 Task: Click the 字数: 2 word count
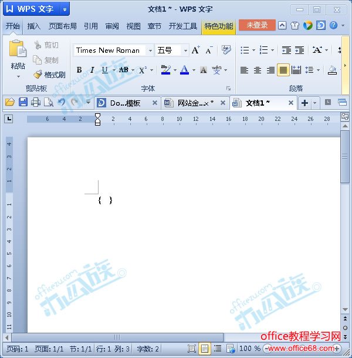(x=148, y=349)
